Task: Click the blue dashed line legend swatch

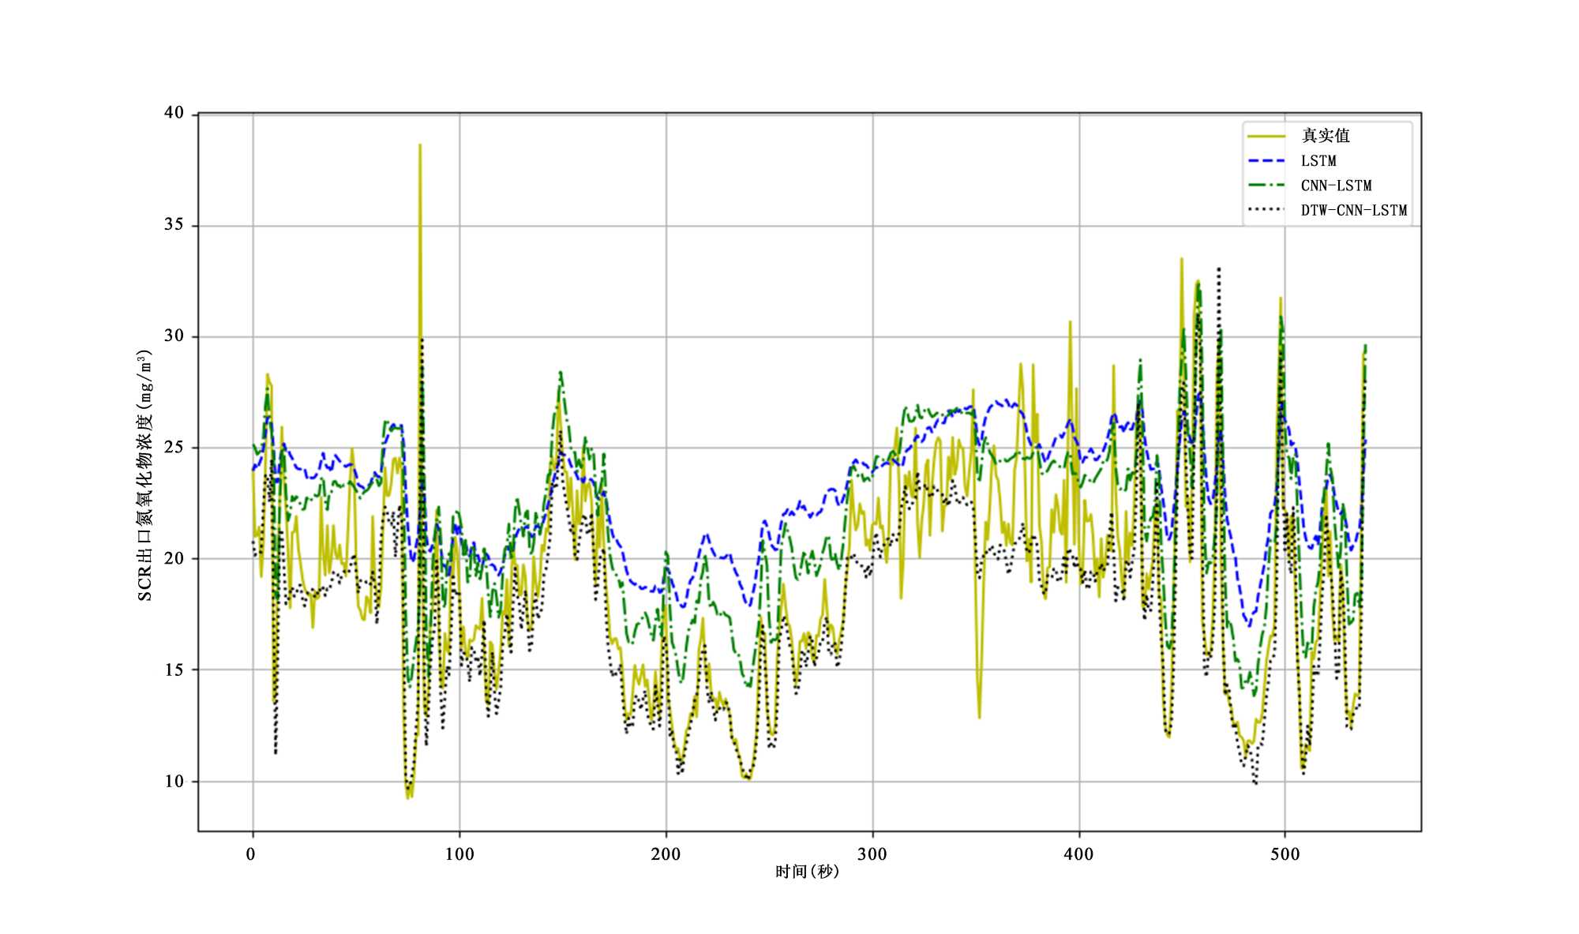Action: 1266,161
